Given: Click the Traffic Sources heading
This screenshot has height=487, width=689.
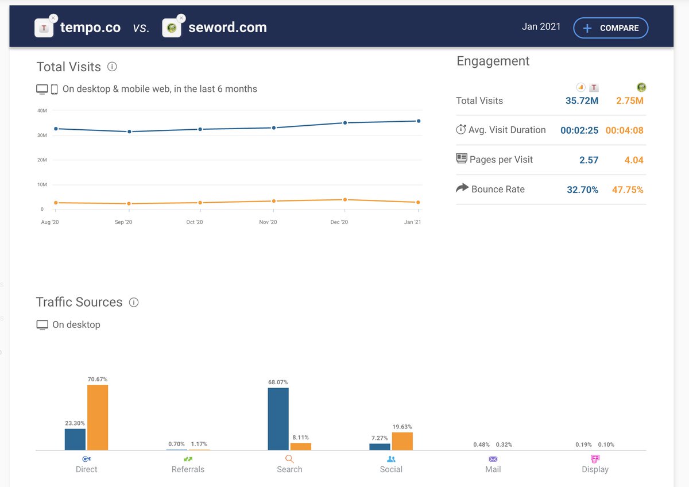Looking at the screenshot, I should coord(79,302).
